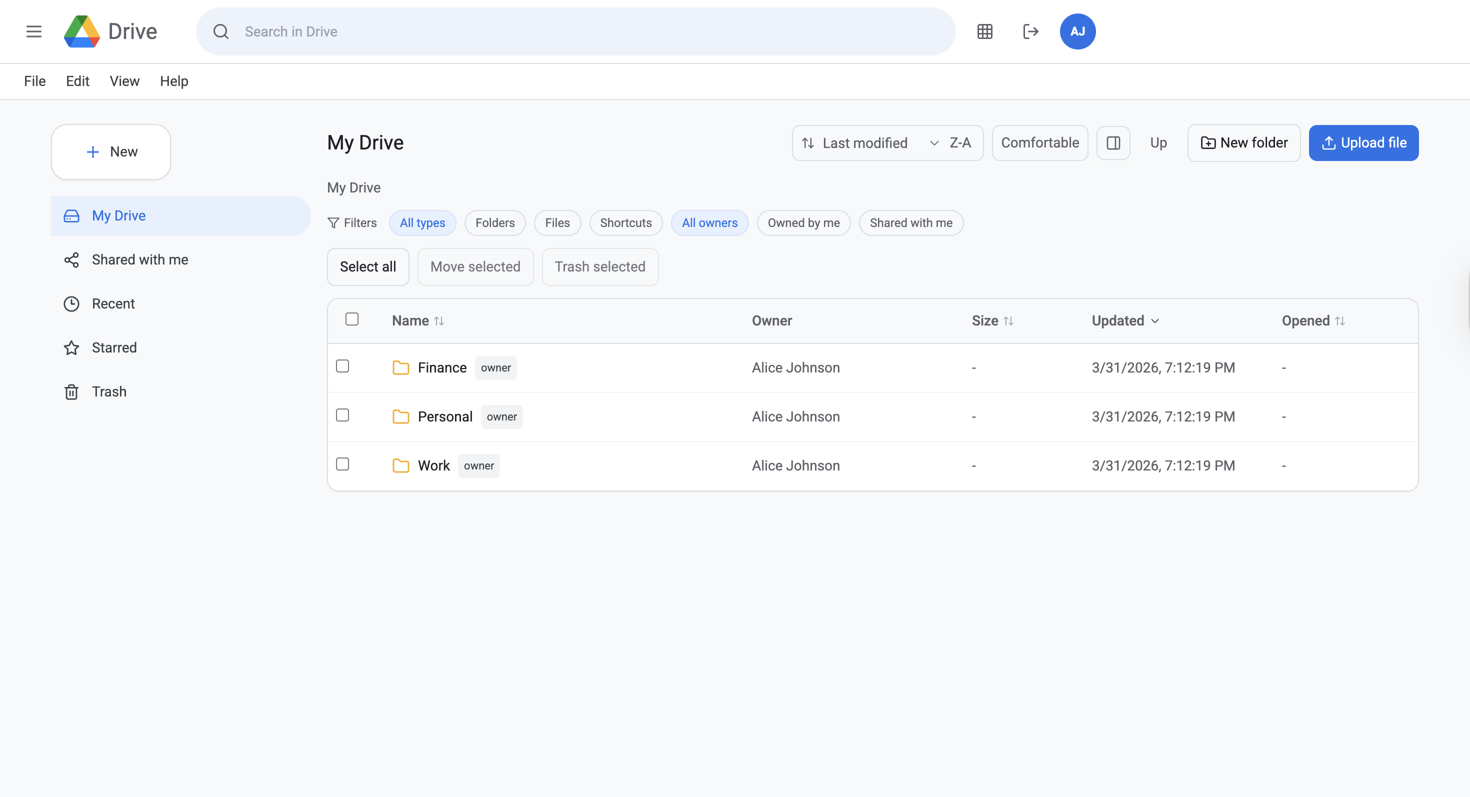
Task: Sort by Name column arrows
Action: [x=439, y=321]
